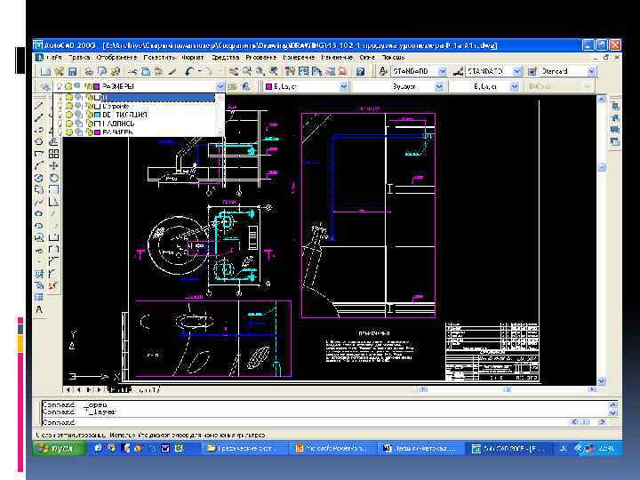Click the Zoom Previous icon
This screenshot has height=480, width=640.
click(x=273, y=72)
